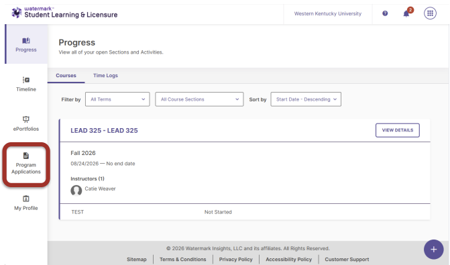
Task: Open the app switcher grid icon
Action: point(430,13)
